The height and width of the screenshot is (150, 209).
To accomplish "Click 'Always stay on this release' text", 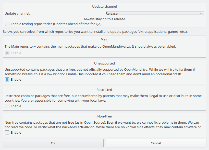I will pyautogui.click(x=104, y=19).
